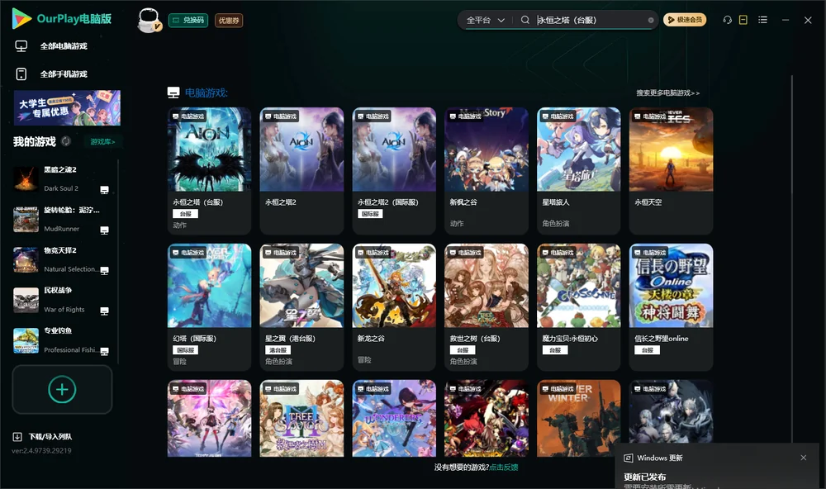The image size is (826, 489).
Task: Open the 兑换码 redeem code button
Action: tap(188, 20)
